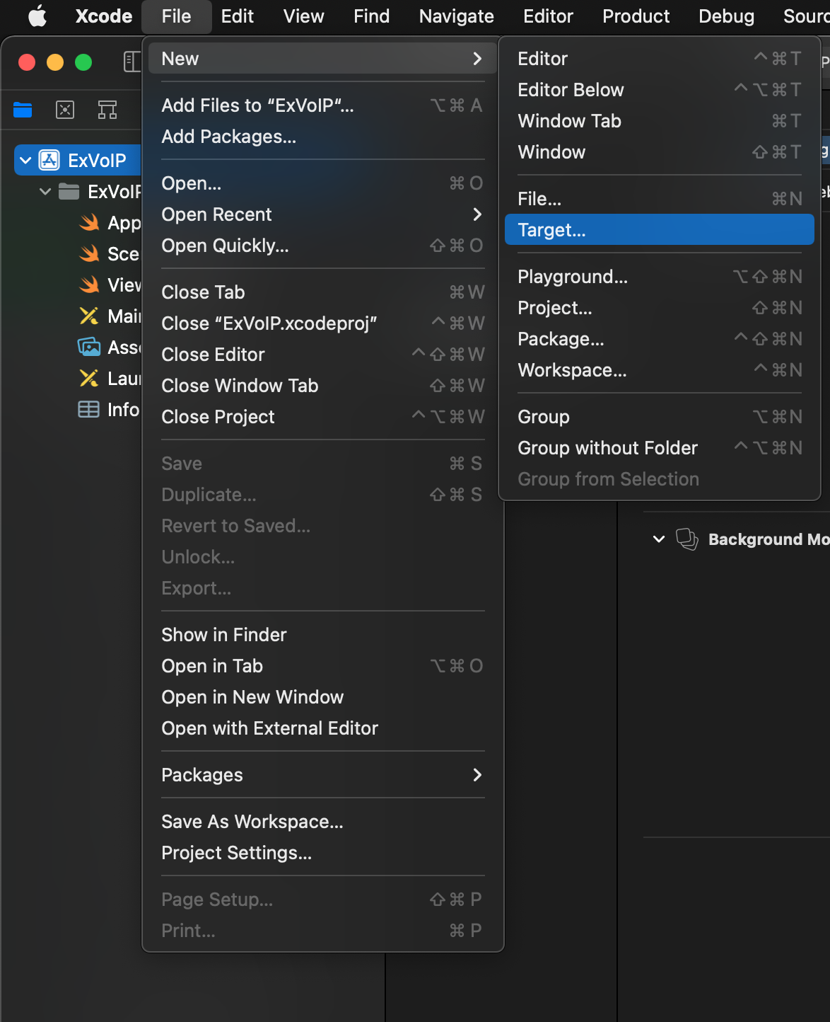
Task: Select Open... in File menu
Action: click(x=322, y=183)
